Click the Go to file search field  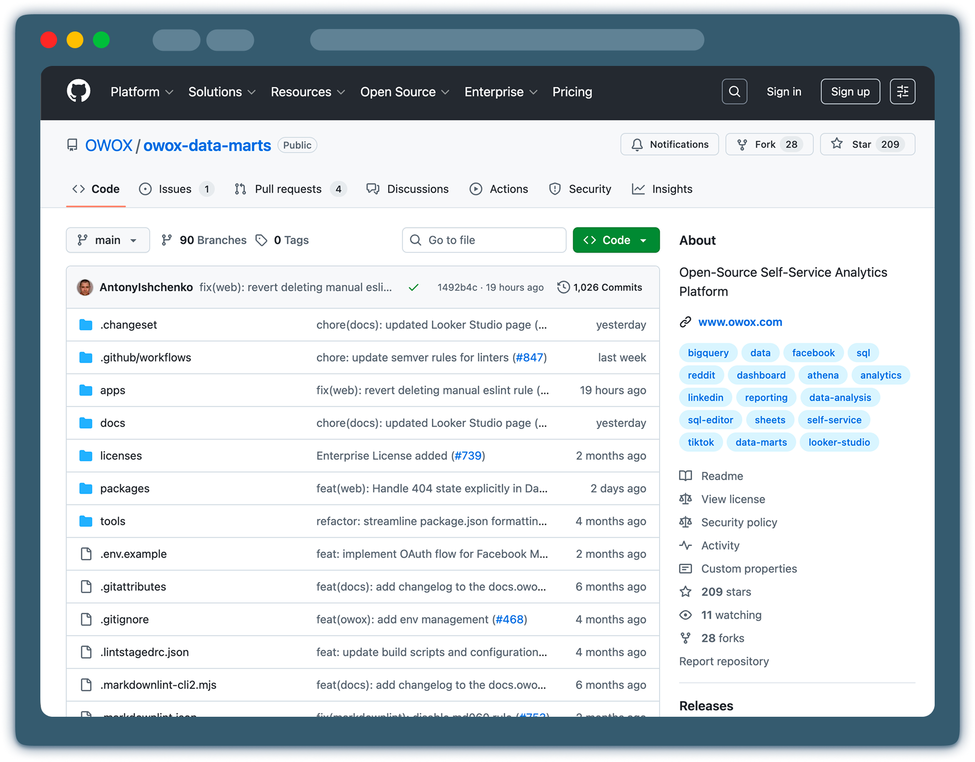pos(484,240)
